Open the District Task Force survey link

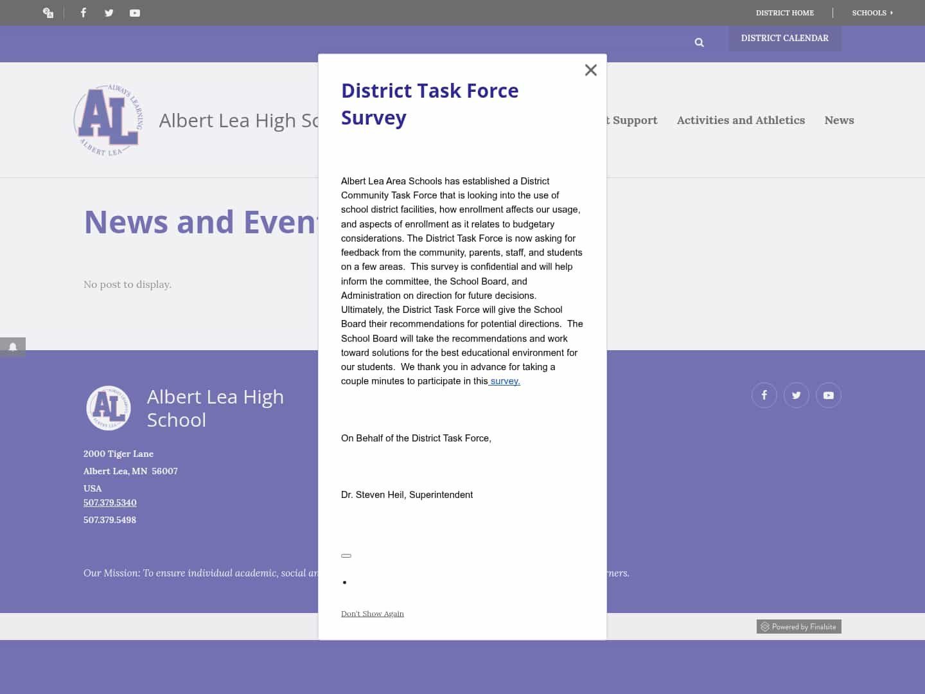(504, 380)
